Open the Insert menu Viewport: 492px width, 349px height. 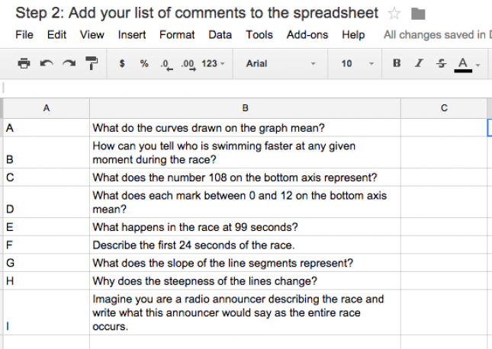[x=132, y=35]
